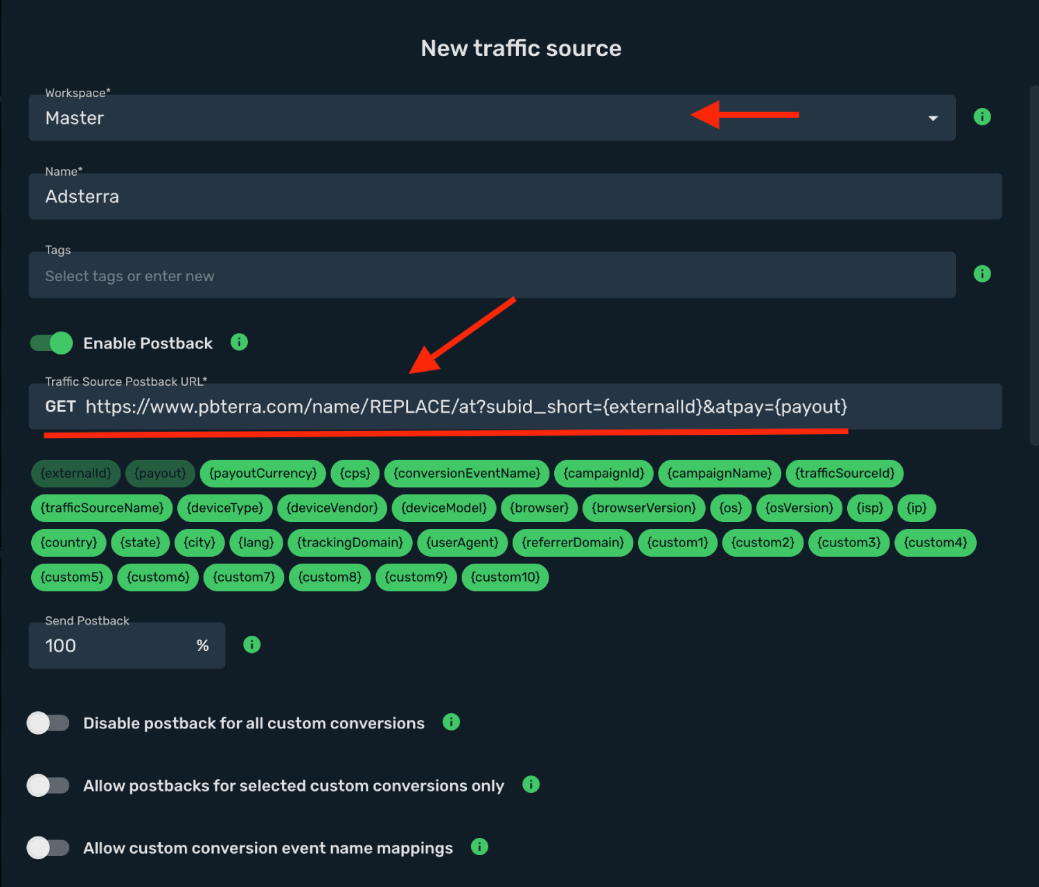
Task: Insert the {payoutCurrency} token
Action: 263,474
